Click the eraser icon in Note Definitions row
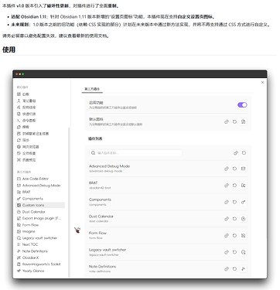Screen dimensions: 280x290 pyautogui.click(x=227, y=269)
